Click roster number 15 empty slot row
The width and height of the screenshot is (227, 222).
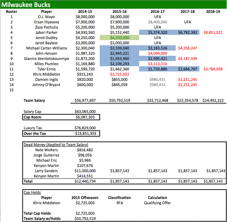click(12, 90)
